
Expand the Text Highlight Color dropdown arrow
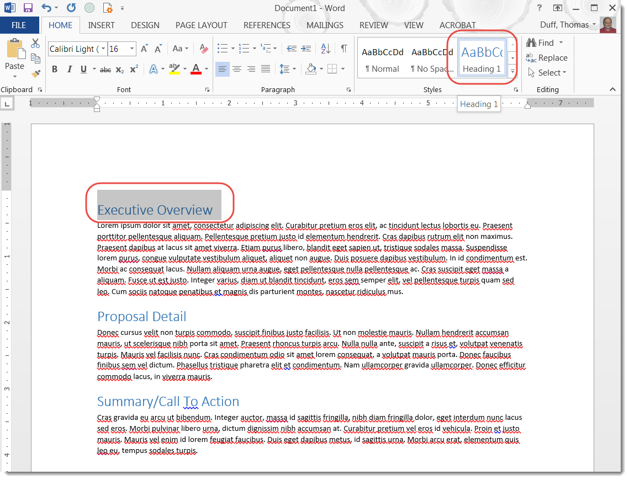185,69
